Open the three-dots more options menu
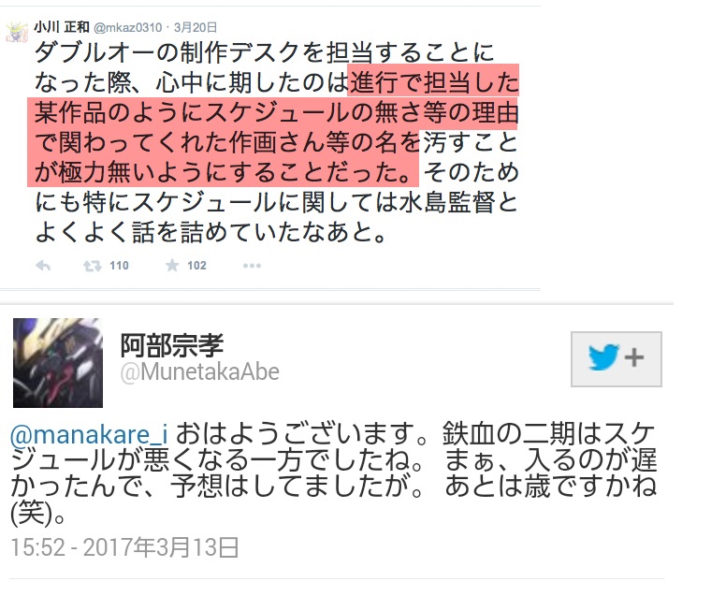Screen dimensions: 711x596 click(252, 266)
